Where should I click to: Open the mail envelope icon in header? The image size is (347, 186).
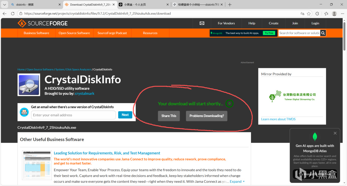click(x=202, y=23)
